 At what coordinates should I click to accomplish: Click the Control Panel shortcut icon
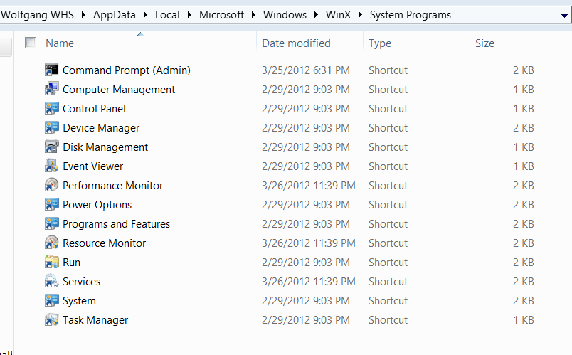tap(51, 108)
